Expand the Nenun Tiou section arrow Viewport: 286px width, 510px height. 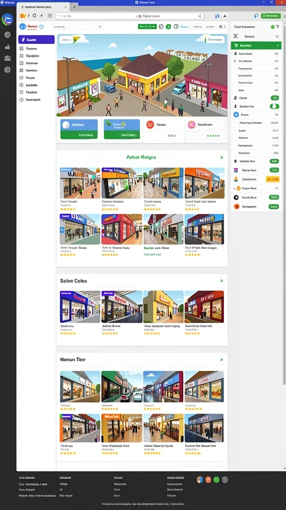[x=221, y=360]
